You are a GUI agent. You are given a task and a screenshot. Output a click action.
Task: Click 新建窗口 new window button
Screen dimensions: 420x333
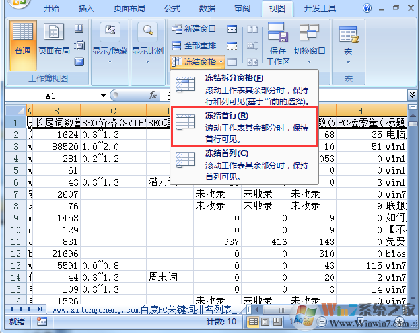193,28
